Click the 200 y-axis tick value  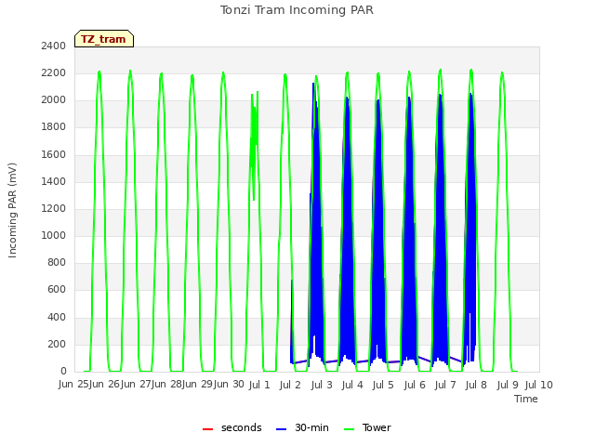[57, 344]
